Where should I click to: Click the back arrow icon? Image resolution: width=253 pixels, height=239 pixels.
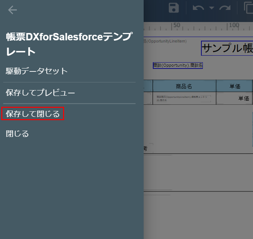coord(12,10)
